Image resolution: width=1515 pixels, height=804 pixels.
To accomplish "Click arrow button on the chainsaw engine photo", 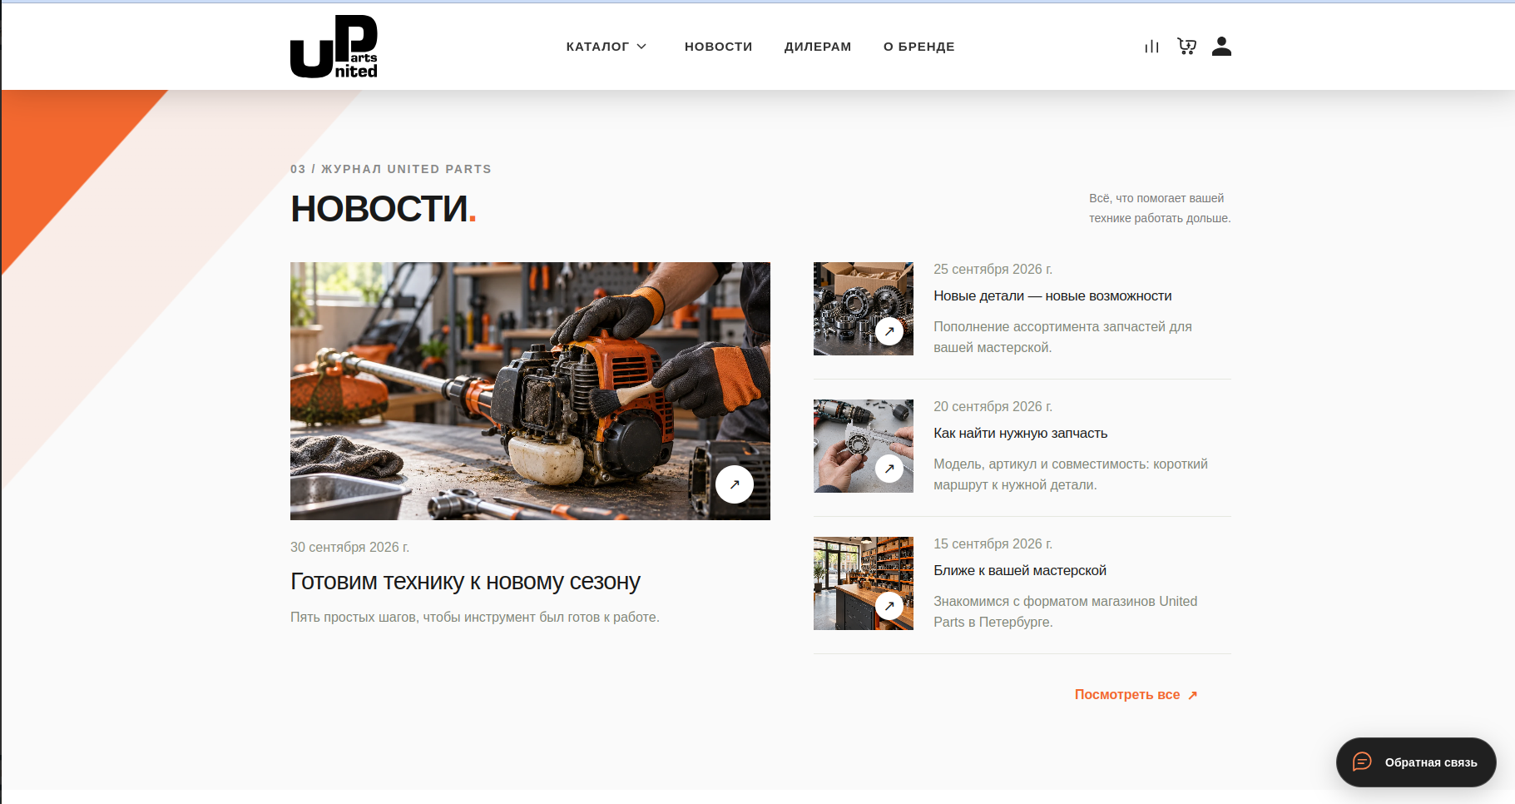I will coord(735,484).
